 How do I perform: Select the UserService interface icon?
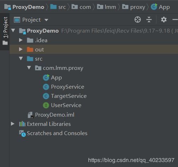[46, 105]
